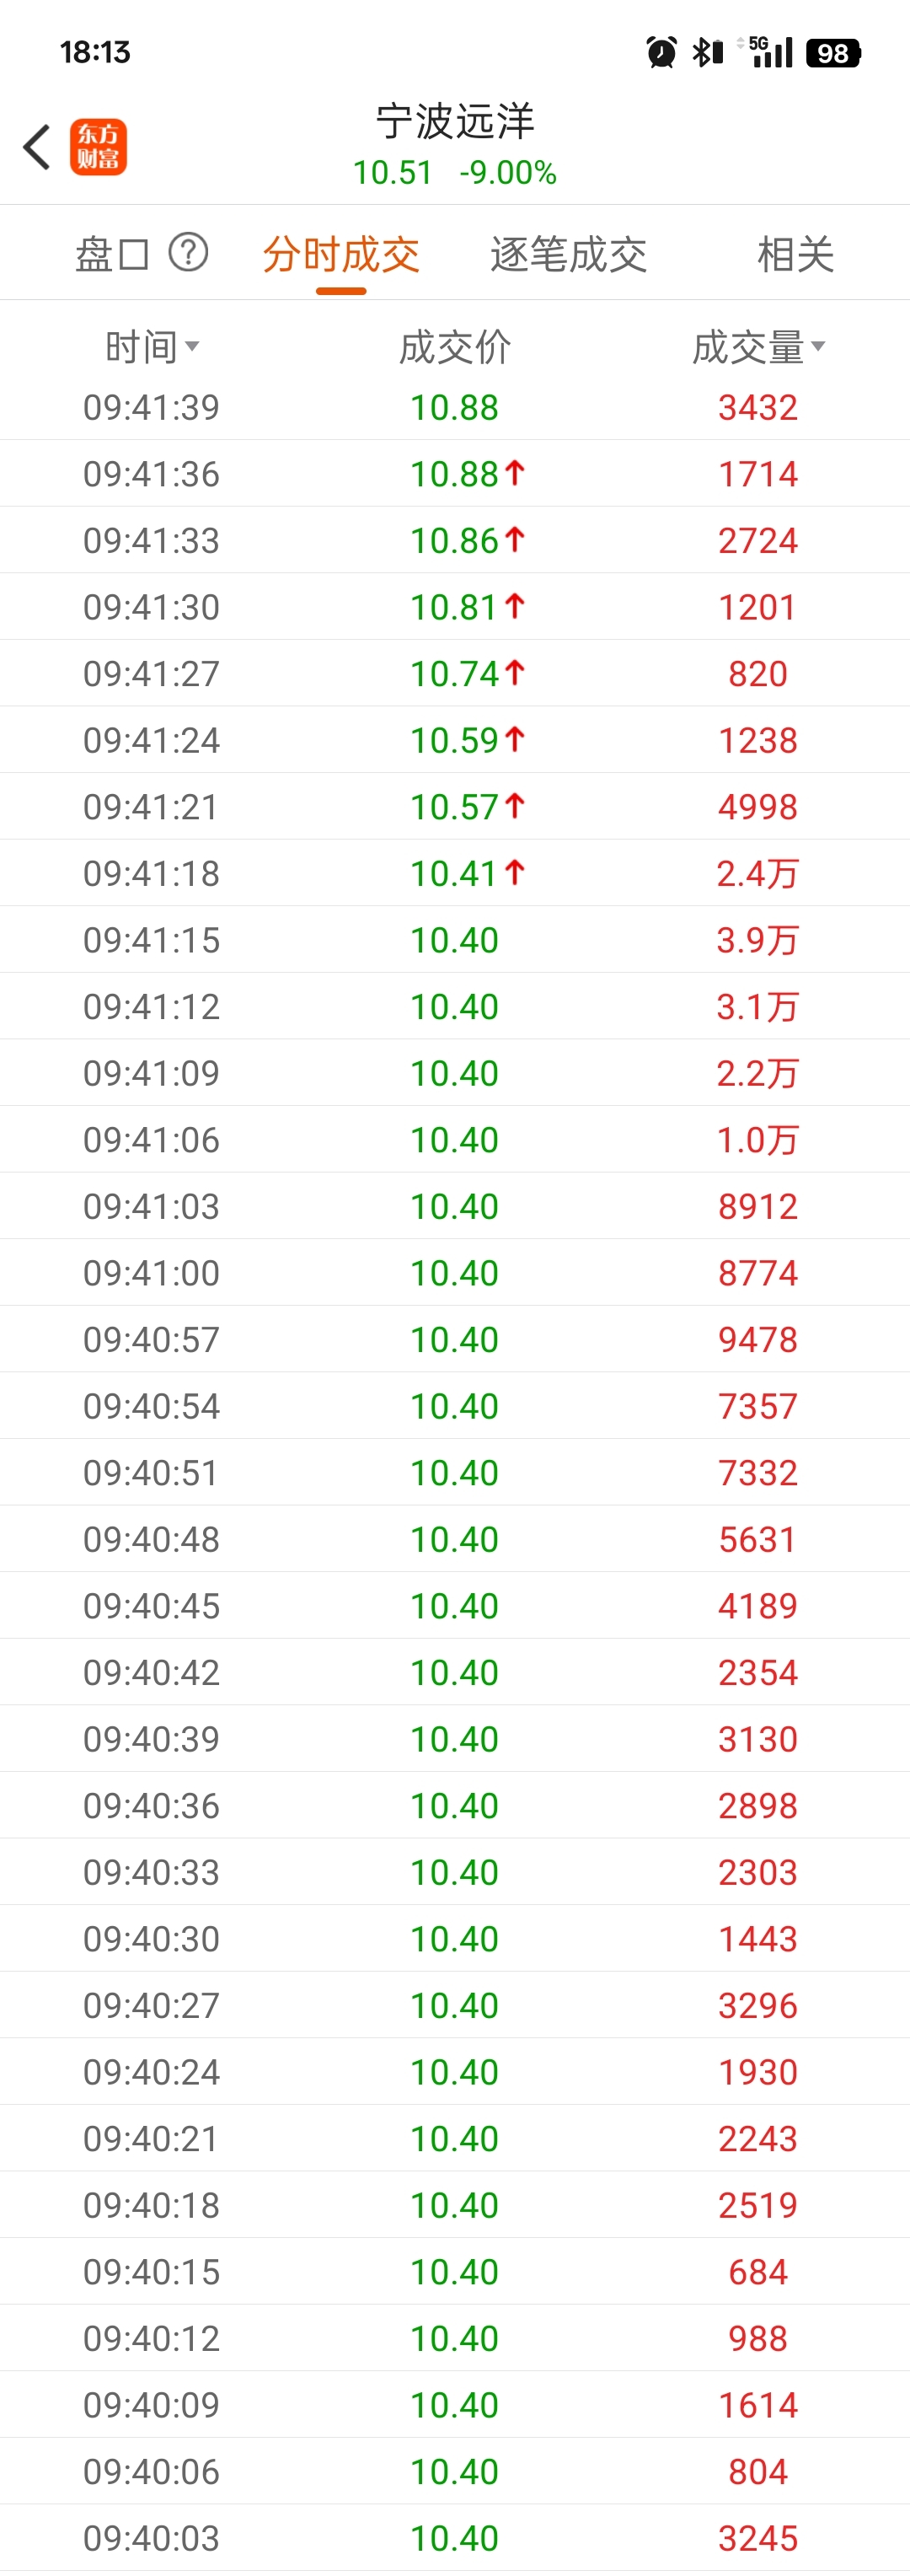910x2576 pixels.
Task: Tap the red up arrow next to 10.88
Action: click(x=515, y=473)
